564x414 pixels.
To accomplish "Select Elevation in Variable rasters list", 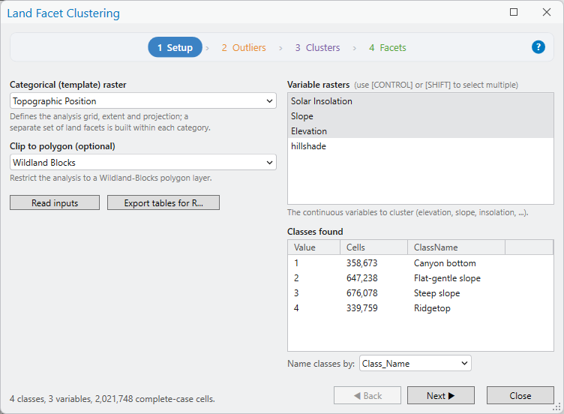I will tap(421, 131).
